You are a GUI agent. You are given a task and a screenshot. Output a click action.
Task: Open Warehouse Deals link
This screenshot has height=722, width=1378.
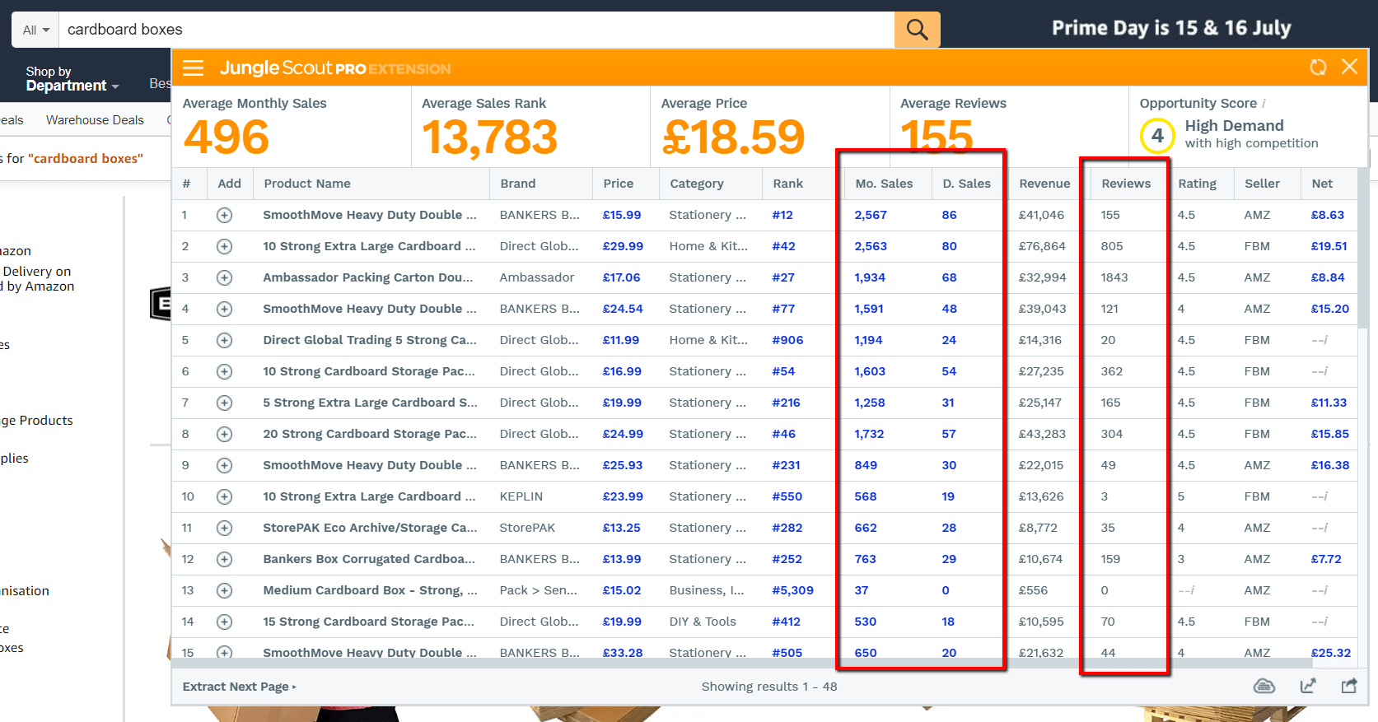point(95,120)
